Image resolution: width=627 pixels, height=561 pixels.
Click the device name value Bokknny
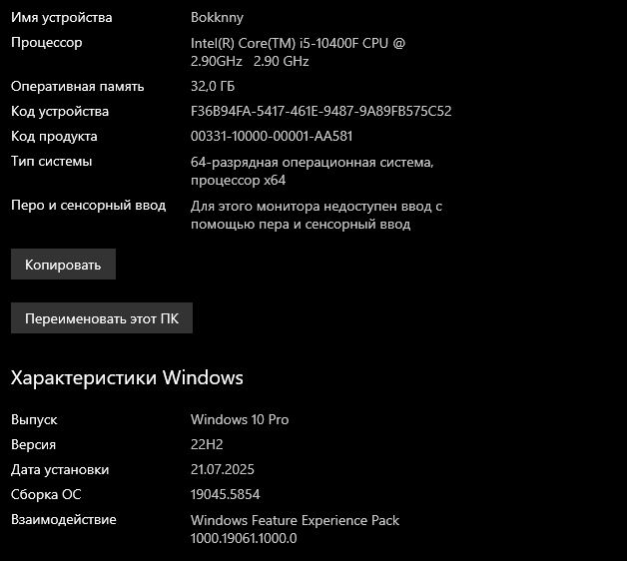point(217,18)
